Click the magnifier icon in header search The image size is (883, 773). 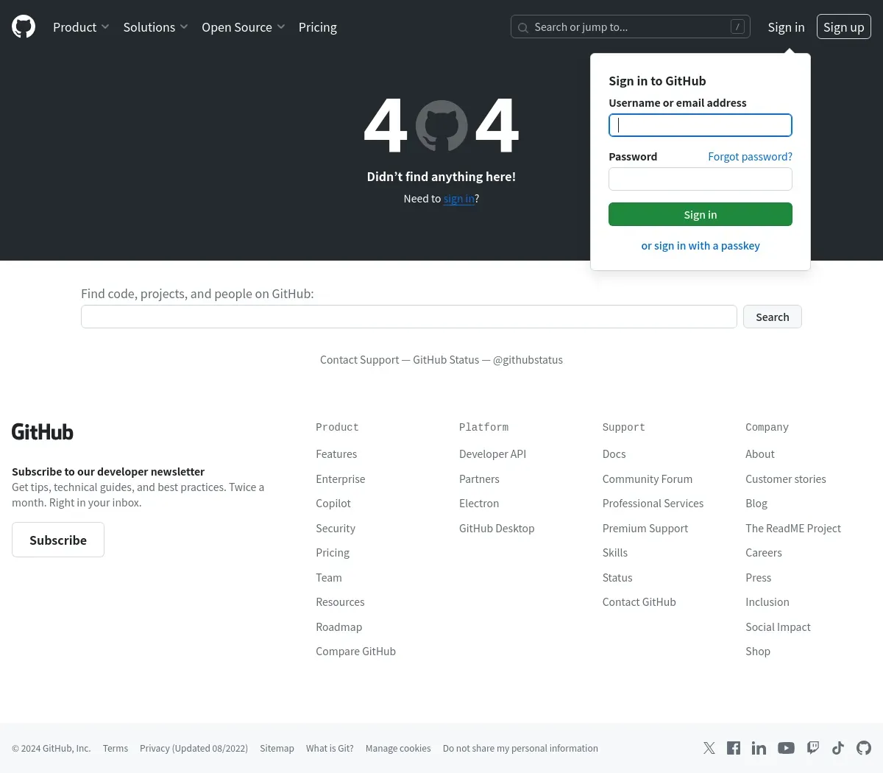coord(523,28)
